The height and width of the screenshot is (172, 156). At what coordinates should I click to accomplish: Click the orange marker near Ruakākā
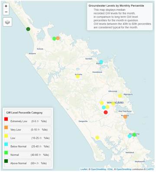(125, 117)
